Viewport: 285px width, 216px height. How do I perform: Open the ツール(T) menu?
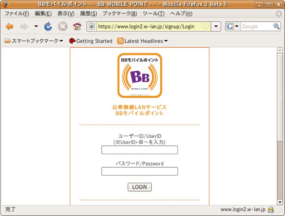pos(154,13)
